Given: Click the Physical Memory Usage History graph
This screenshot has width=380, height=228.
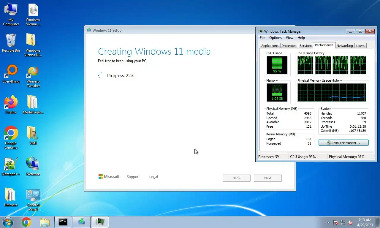Looking at the screenshot, I should tap(332, 92).
